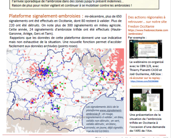Click the 'Toulouse' label on the map

pyautogui.click(x=47, y=89)
